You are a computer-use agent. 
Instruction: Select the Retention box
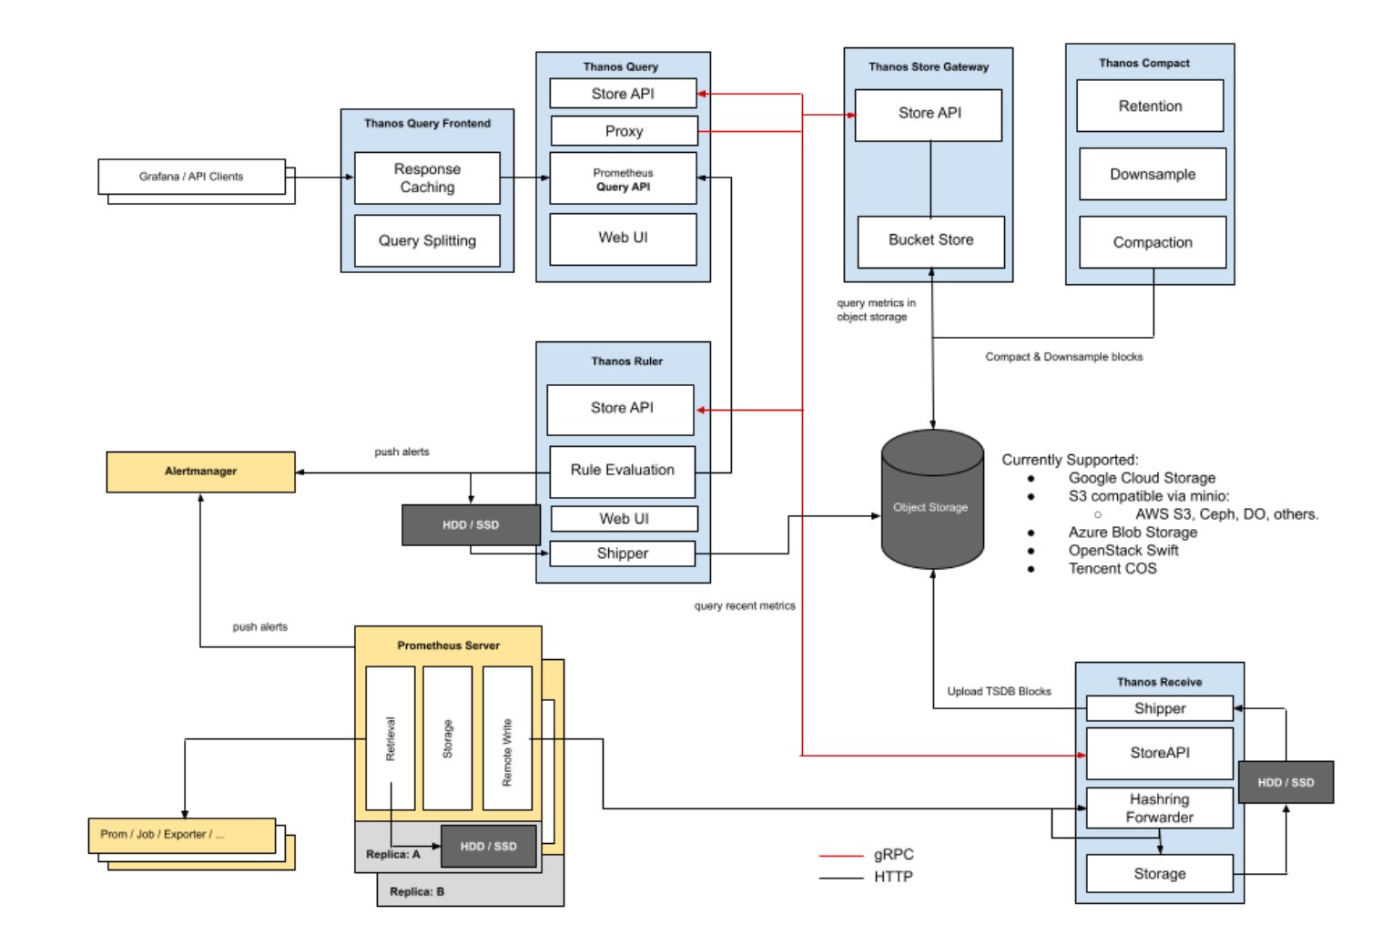coord(1150,106)
